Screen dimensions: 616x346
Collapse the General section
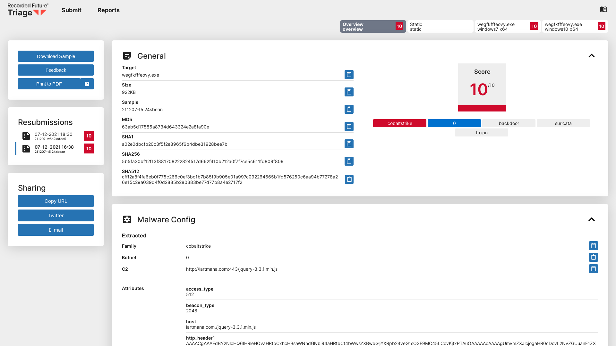click(592, 56)
